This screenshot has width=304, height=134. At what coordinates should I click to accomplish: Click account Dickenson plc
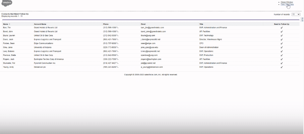pos(40,67)
